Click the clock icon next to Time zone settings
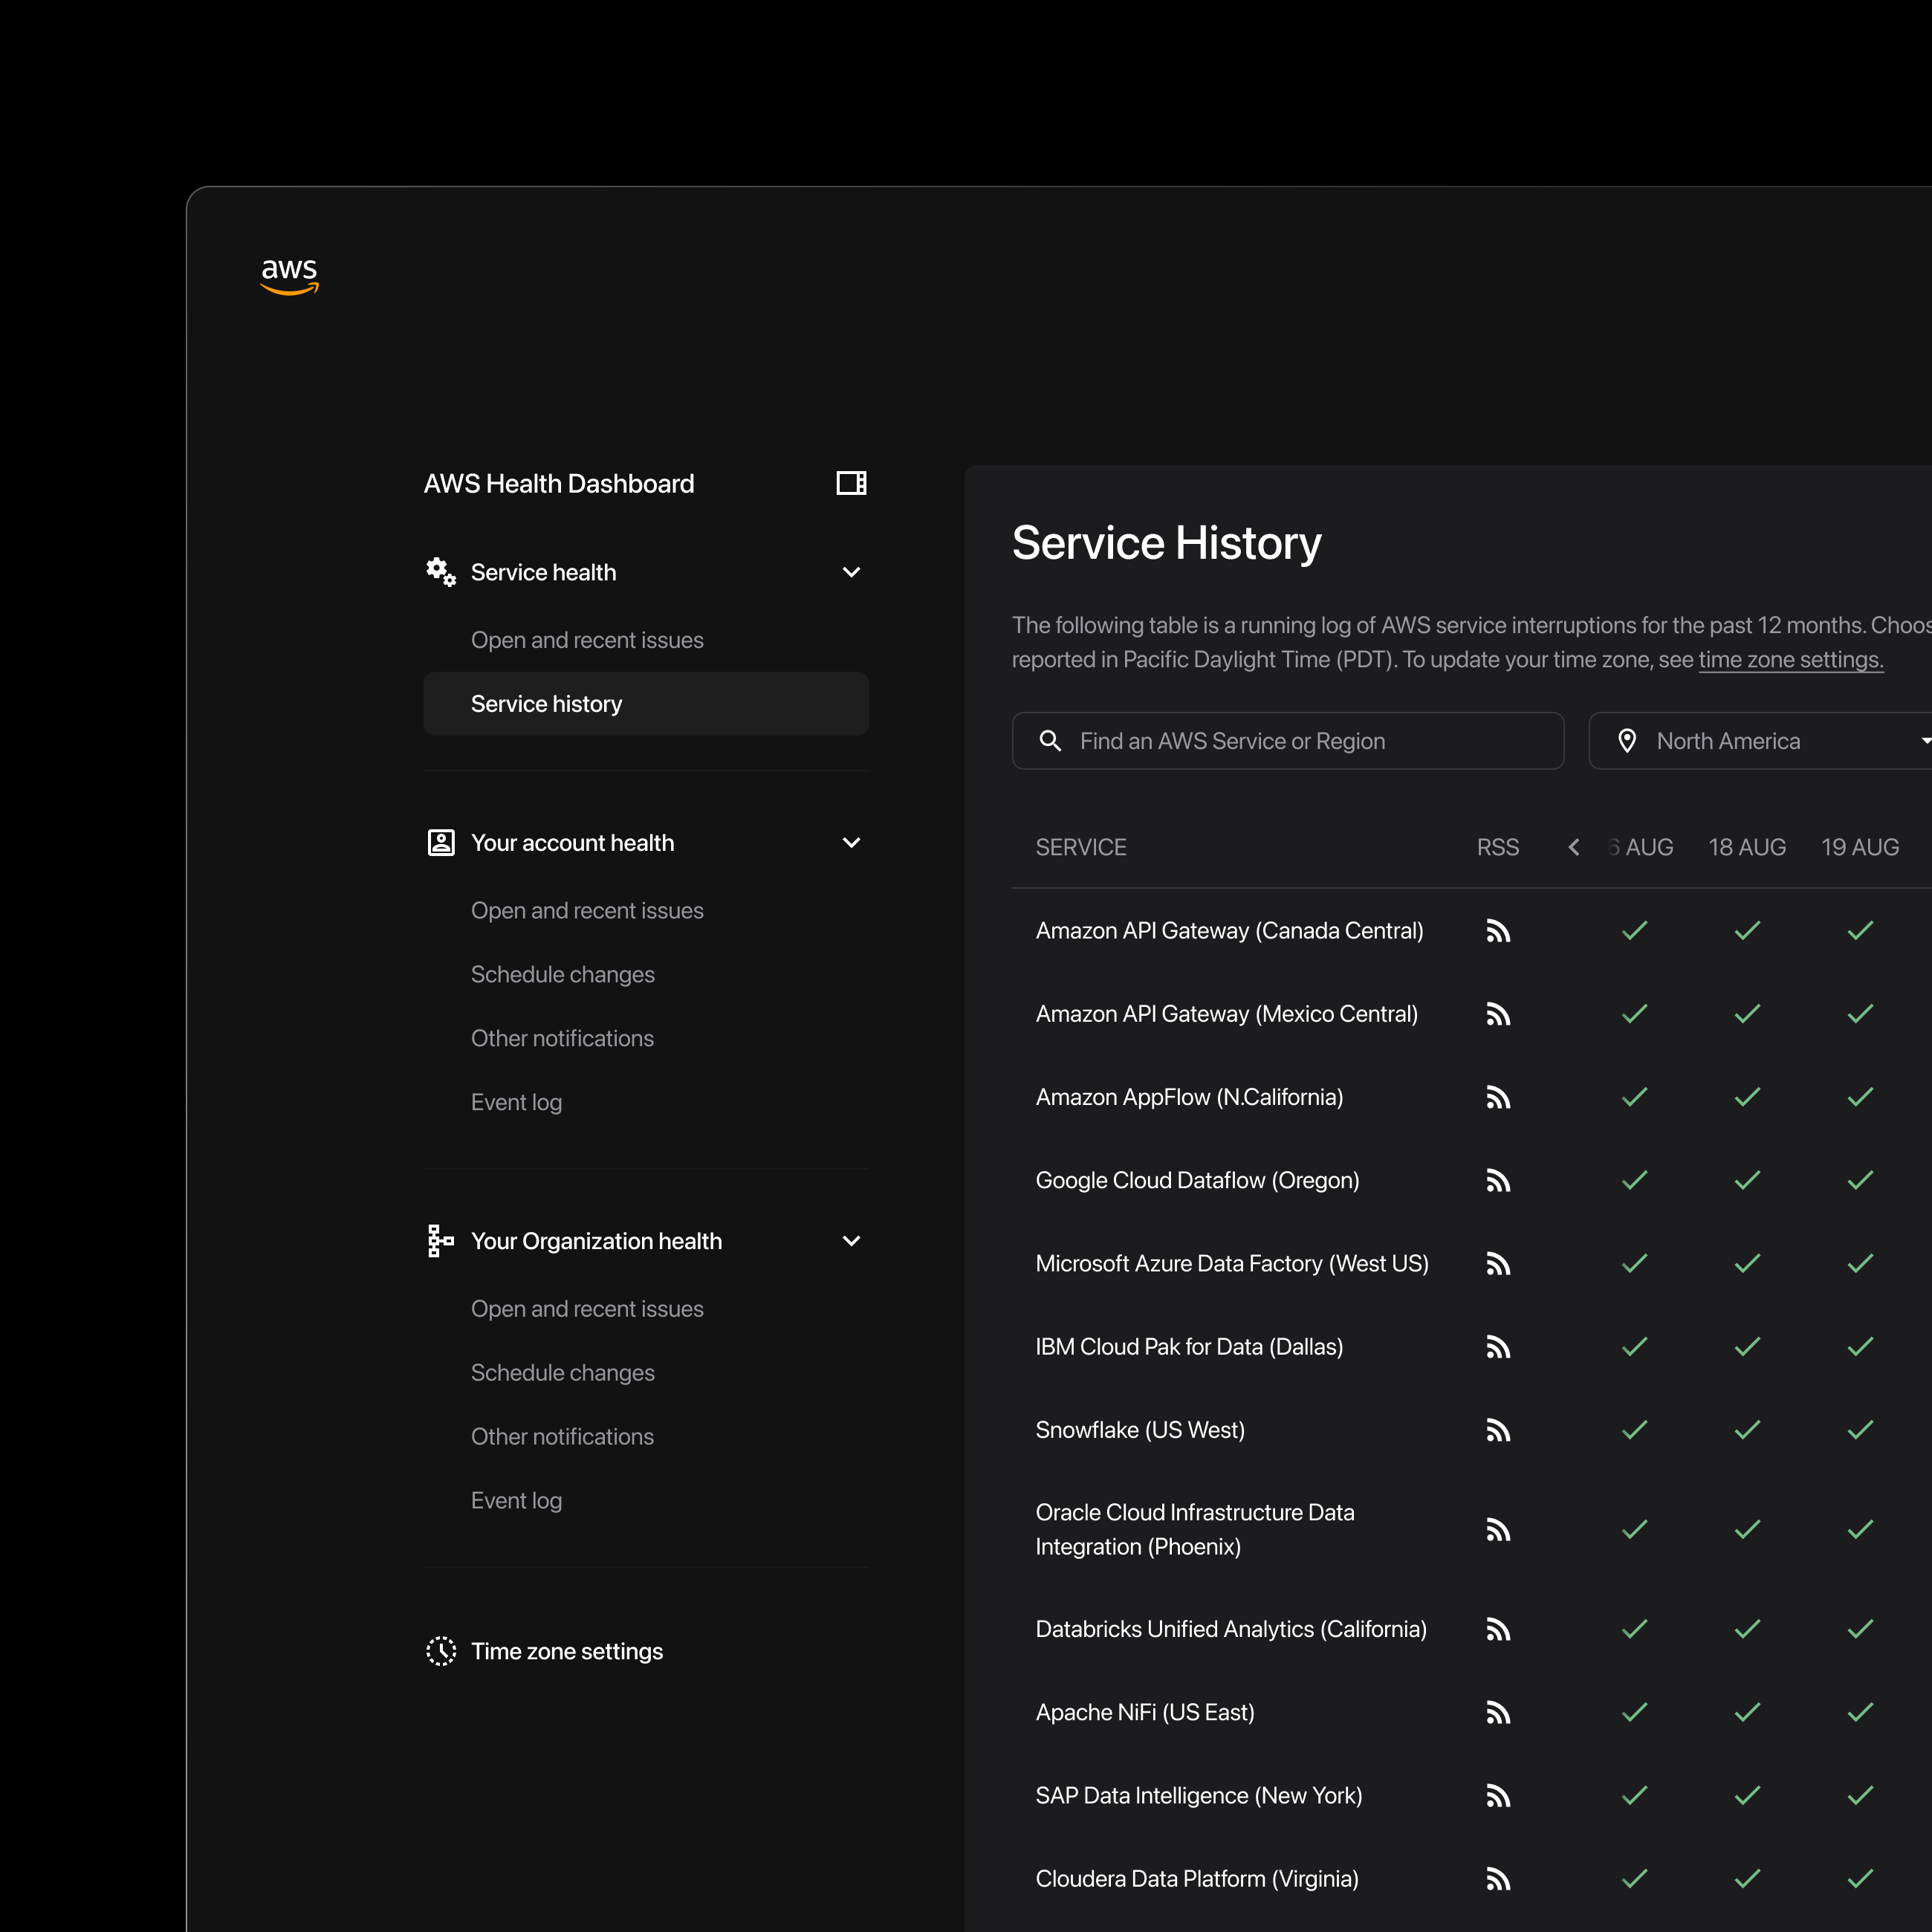This screenshot has width=1932, height=1932. 440,1651
